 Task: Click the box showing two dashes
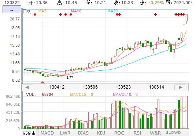click(x=12, y=9)
